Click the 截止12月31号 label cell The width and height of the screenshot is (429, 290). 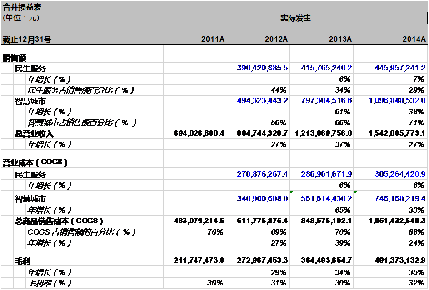point(27,39)
